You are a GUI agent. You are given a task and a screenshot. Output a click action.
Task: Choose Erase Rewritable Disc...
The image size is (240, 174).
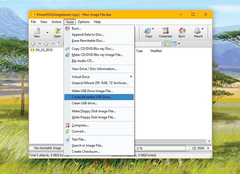99,41
